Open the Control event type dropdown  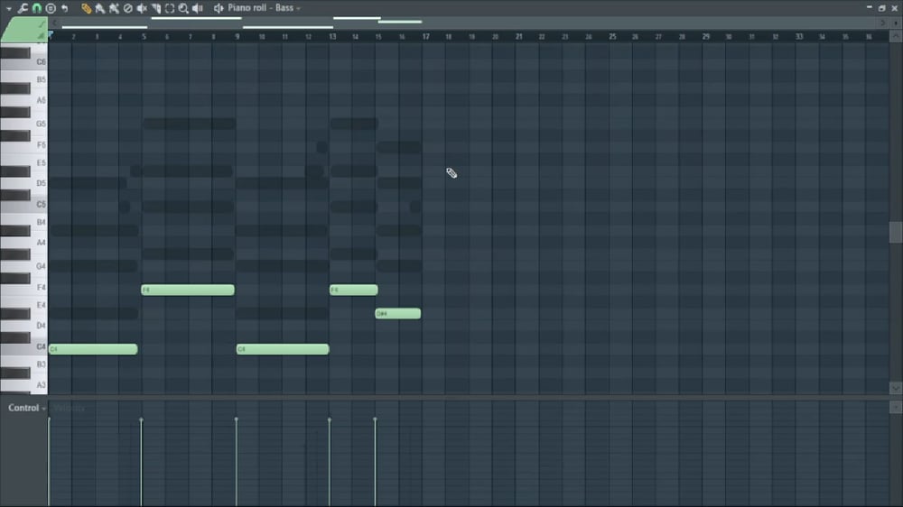(26, 408)
